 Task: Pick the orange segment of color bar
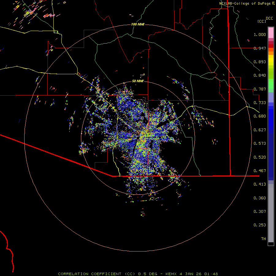click(x=271, y=52)
